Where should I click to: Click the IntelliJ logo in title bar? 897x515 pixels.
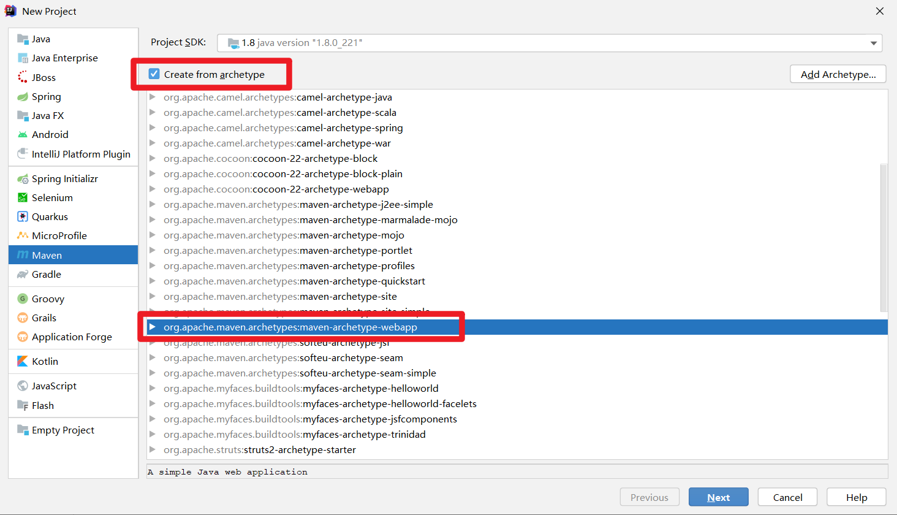10,11
